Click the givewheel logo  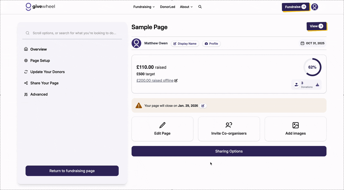(40, 7)
